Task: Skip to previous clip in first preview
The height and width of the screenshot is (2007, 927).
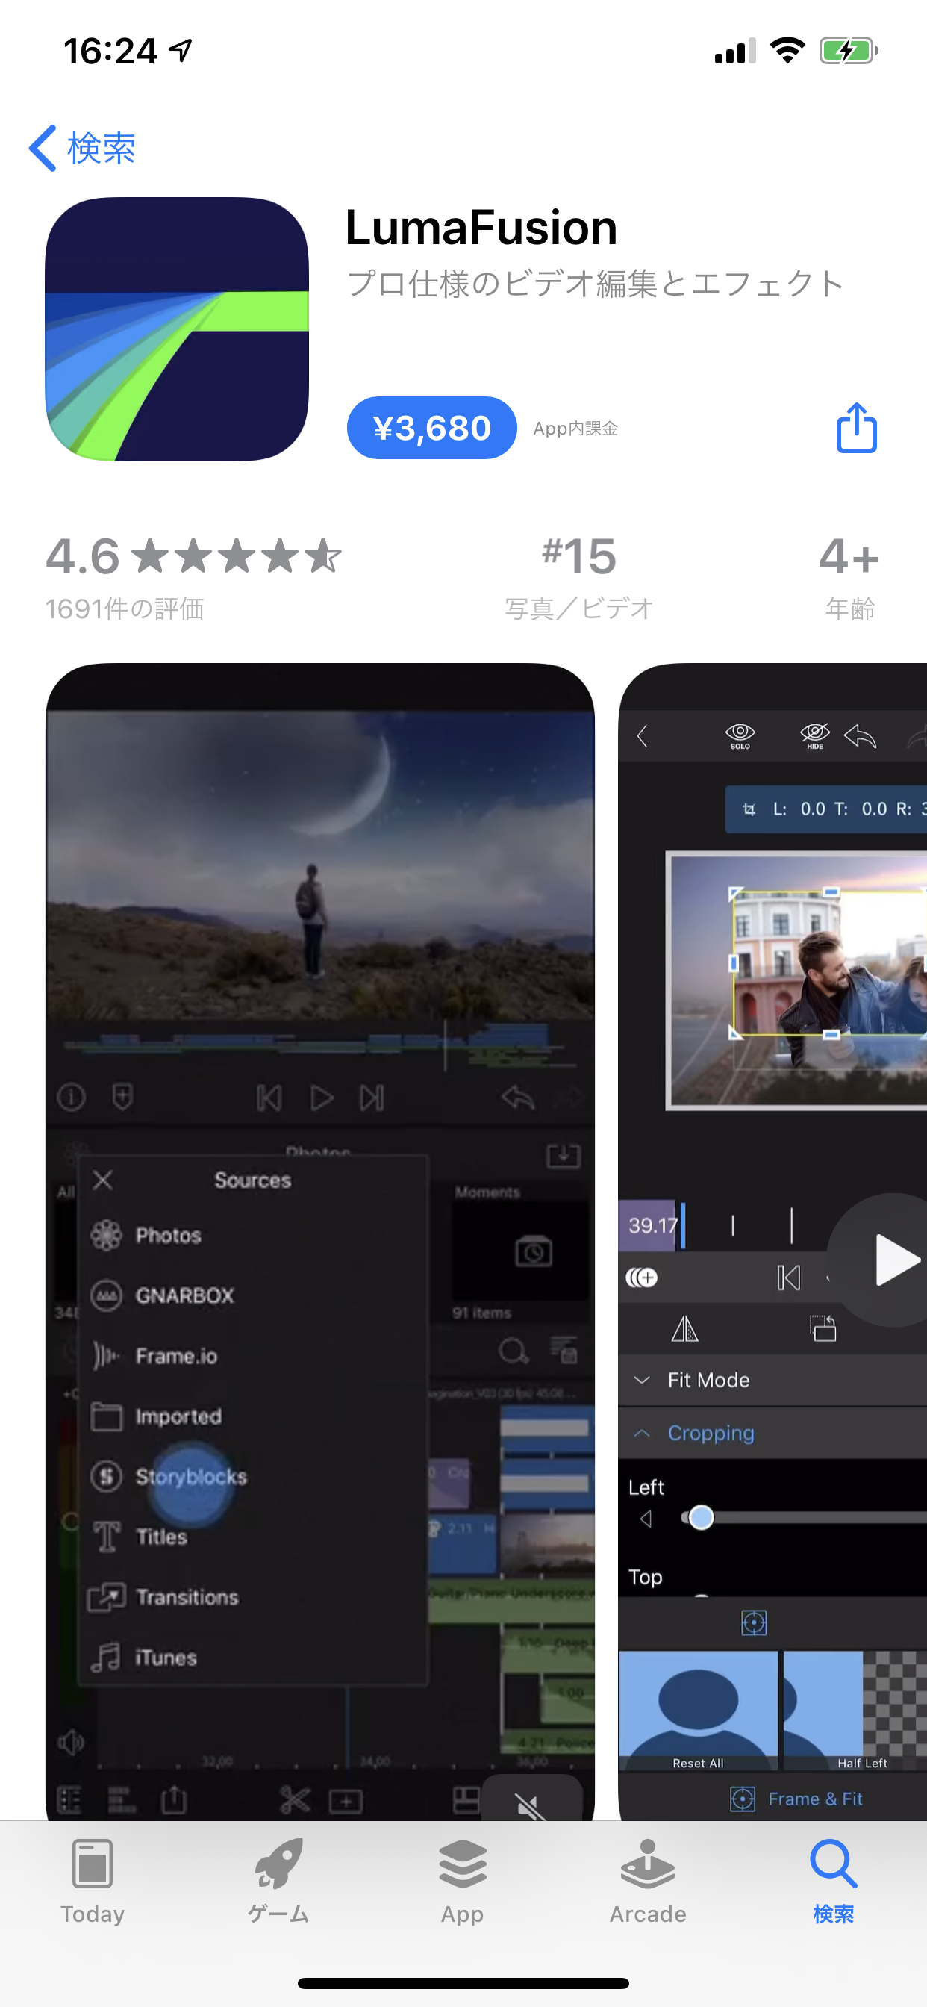Action: coord(269,1098)
